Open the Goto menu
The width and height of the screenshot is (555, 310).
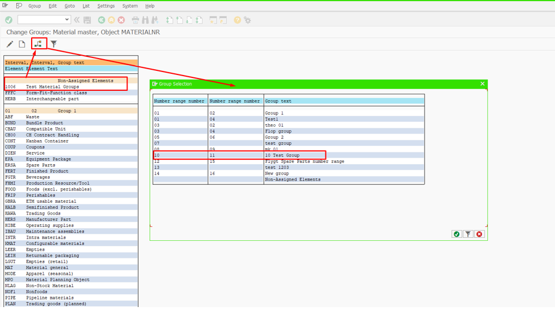(x=69, y=6)
